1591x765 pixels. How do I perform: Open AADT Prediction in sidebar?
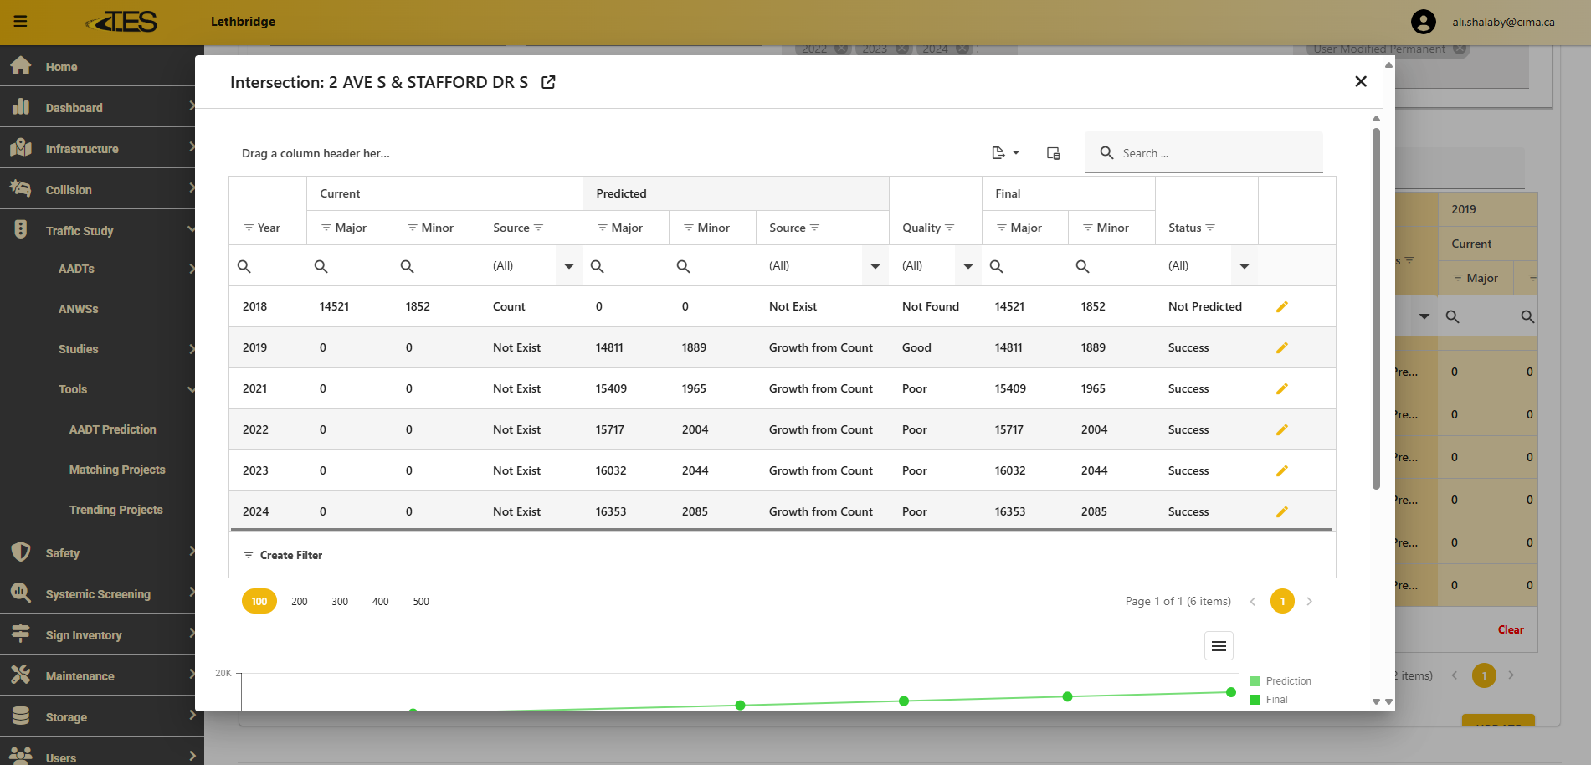click(x=113, y=429)
